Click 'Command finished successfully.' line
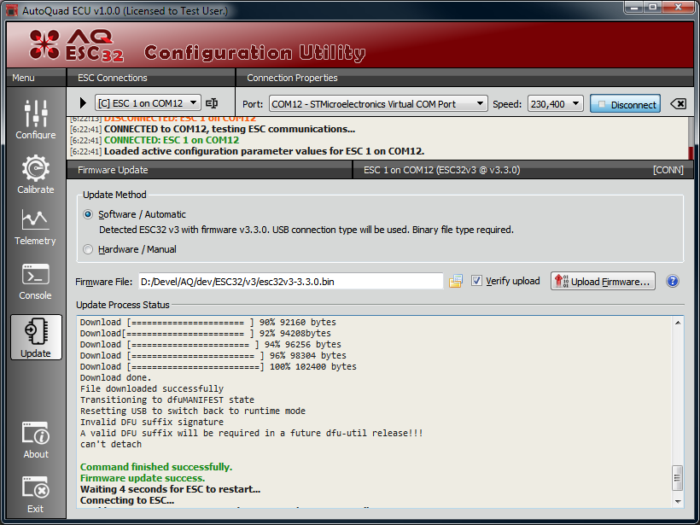Image resolution: width=700 pixels, height=525 pixels. click(x=156, y=467)
